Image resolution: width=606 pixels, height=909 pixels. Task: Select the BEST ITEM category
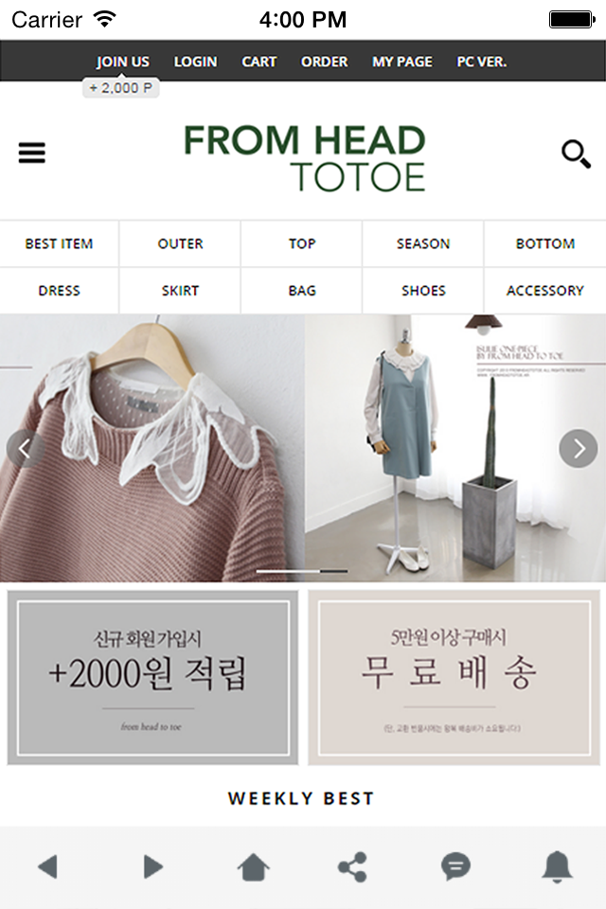pyautogui.click(x=59, y=243)
